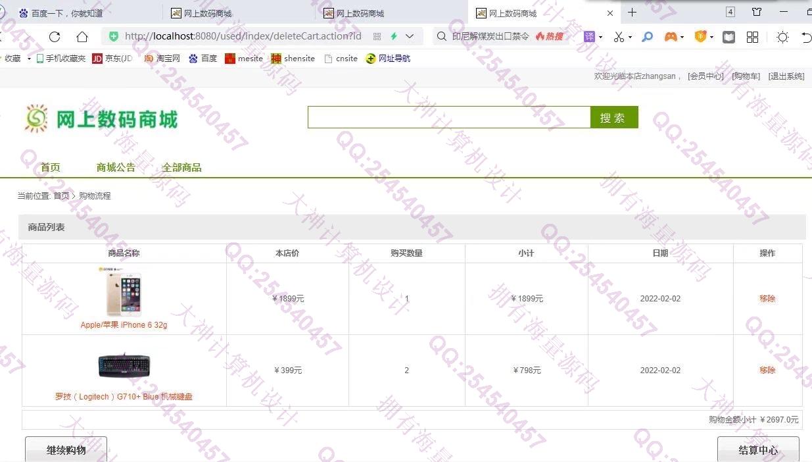
Task: Click the 结算中心 checkout button
Action: click(758, 450)
